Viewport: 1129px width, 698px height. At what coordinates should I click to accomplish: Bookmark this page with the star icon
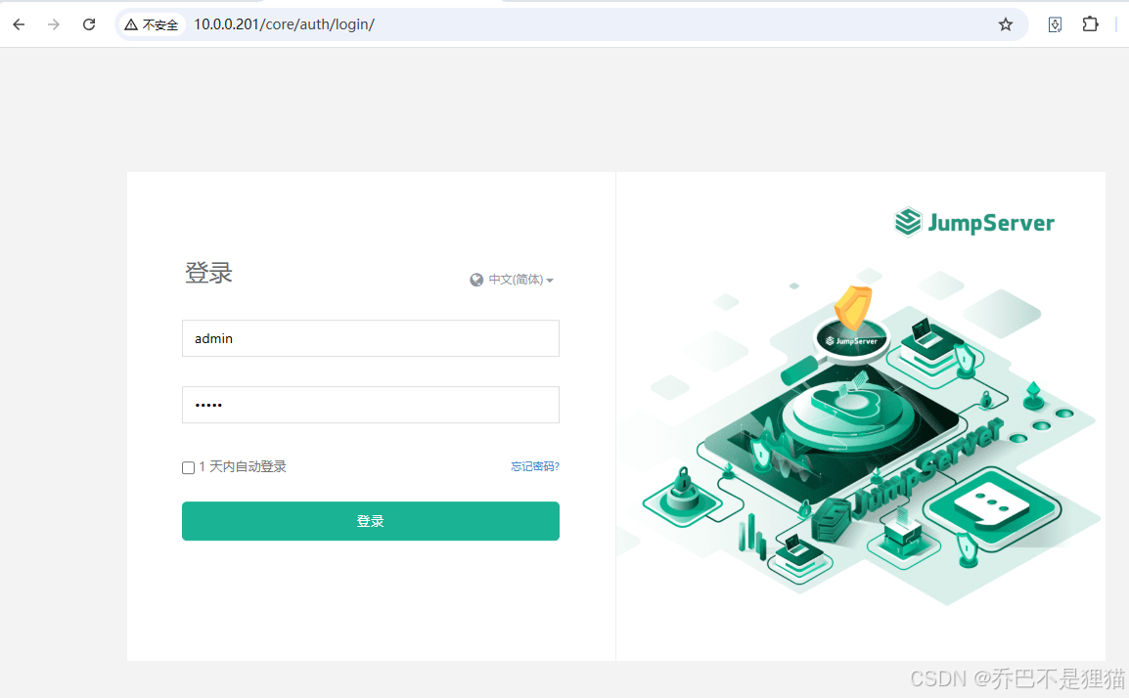(1005, 24)
